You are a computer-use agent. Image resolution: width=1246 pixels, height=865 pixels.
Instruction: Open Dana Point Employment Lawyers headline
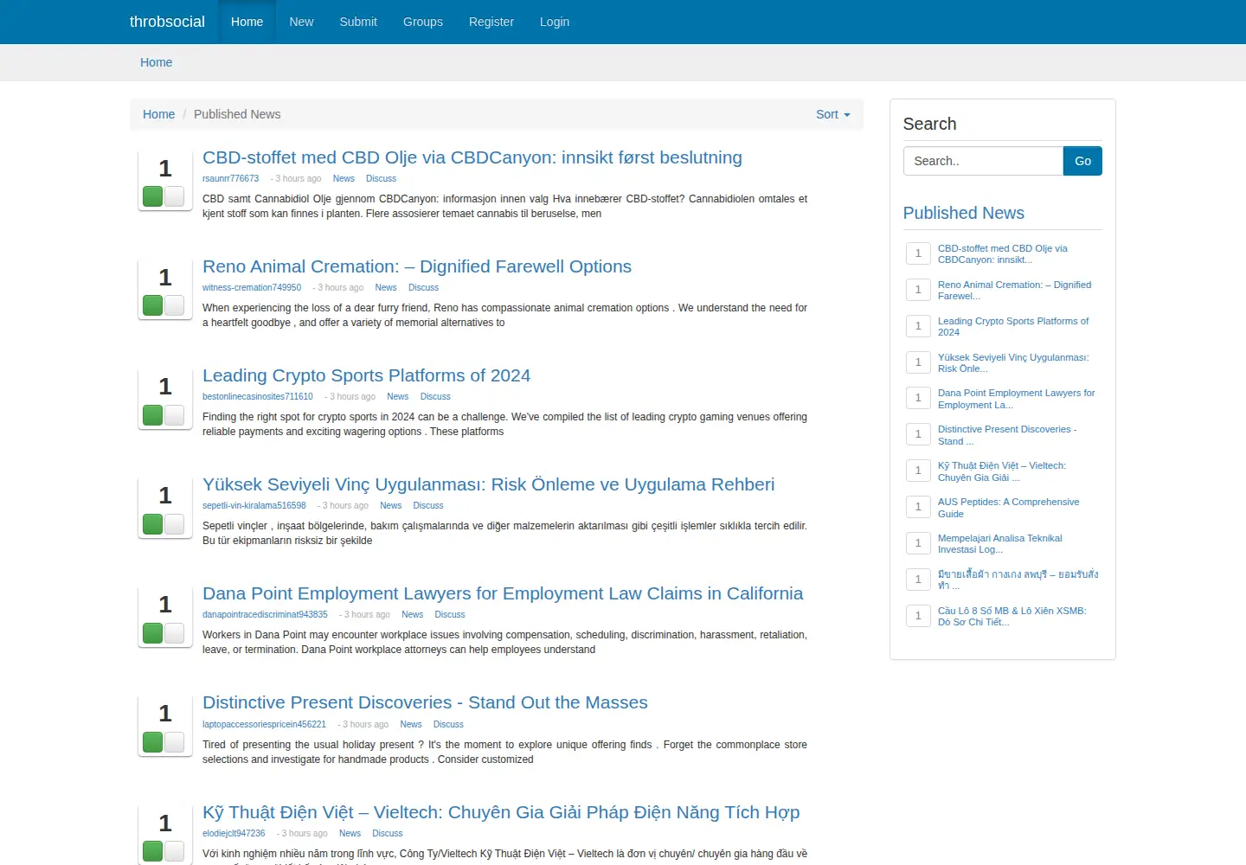coord(503,593)
